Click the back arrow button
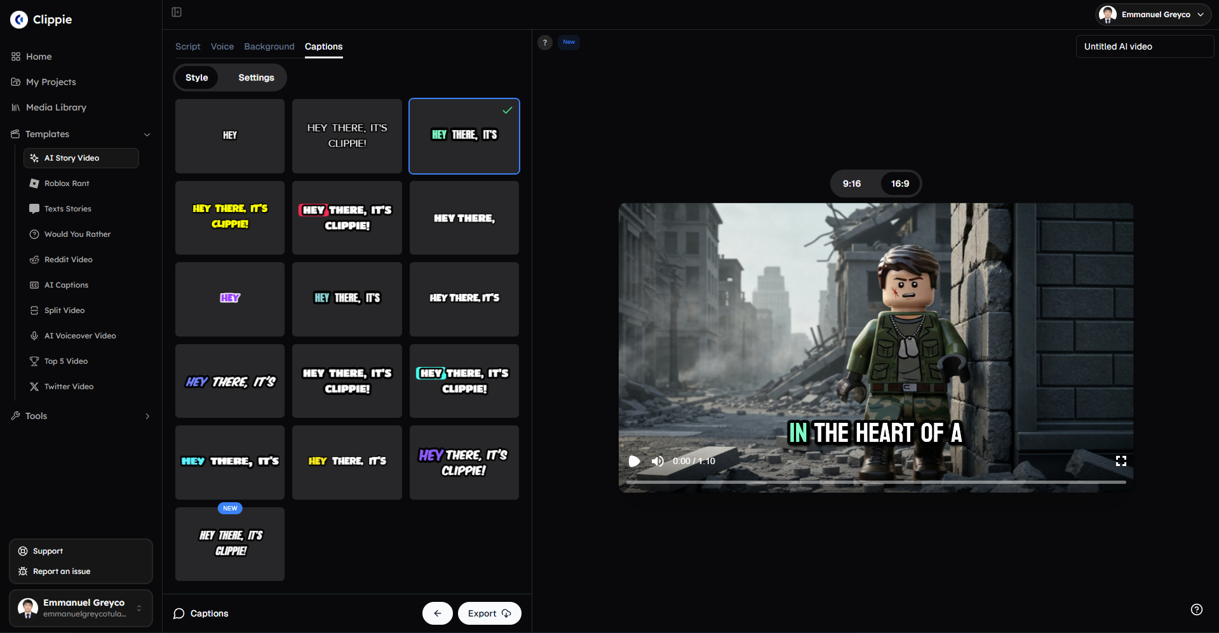1219x633 pixels. pos(438,613)
